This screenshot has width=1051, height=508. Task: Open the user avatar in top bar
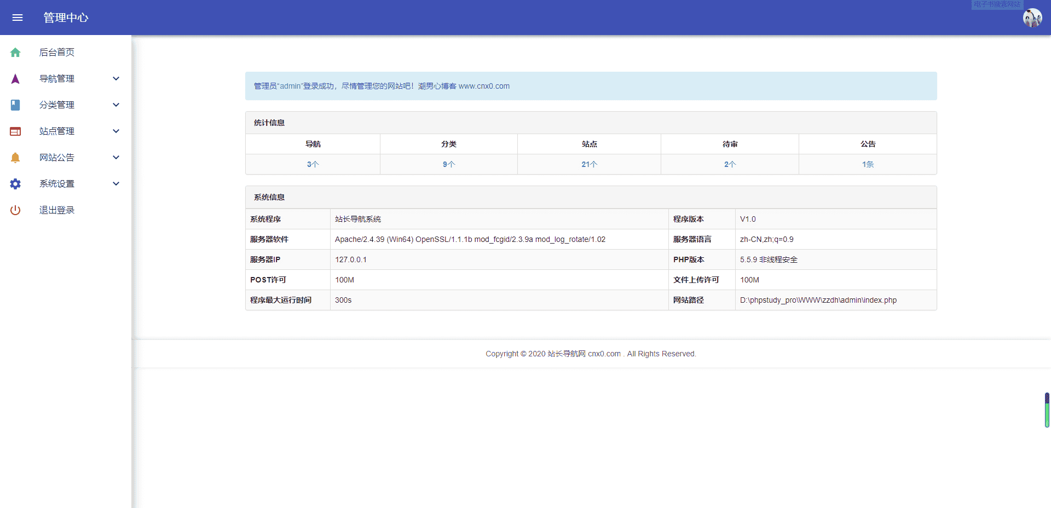[x=1032, y=18]
